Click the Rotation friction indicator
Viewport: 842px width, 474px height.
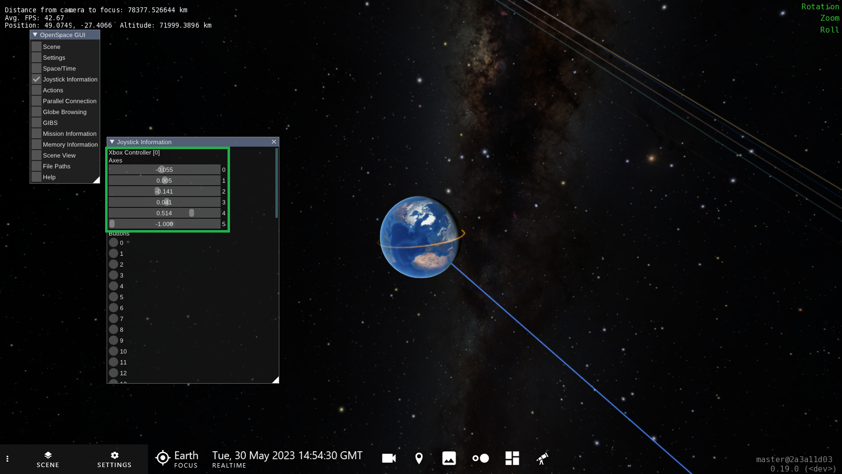click(820, 6)
